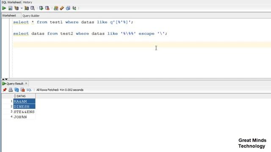The image size is (271, 152).
Task: Select the Worksheet tab
Action: coord(9,16)
